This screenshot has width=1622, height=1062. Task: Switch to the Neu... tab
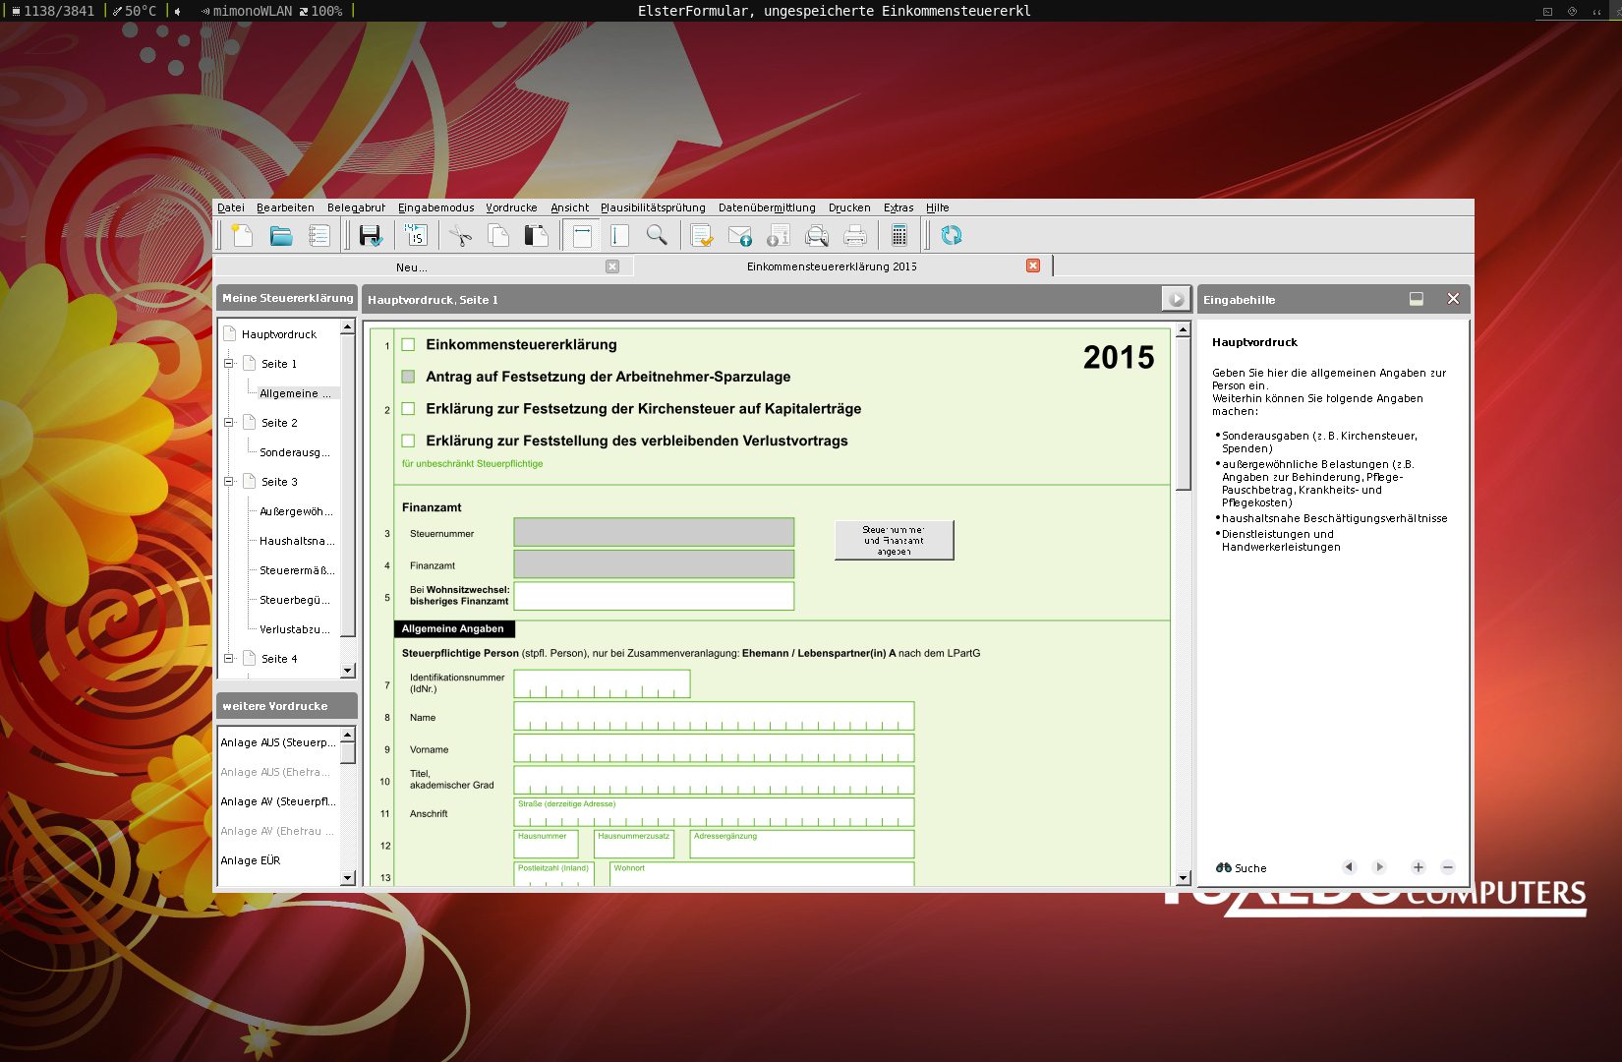pos(411,267)
